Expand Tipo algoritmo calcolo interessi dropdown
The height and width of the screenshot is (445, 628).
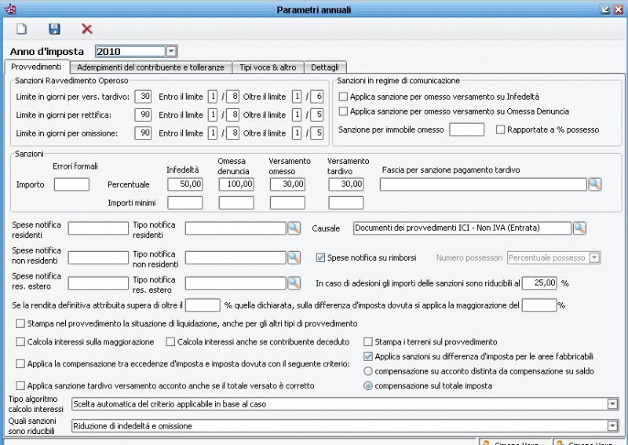click(x=612, y=404)
